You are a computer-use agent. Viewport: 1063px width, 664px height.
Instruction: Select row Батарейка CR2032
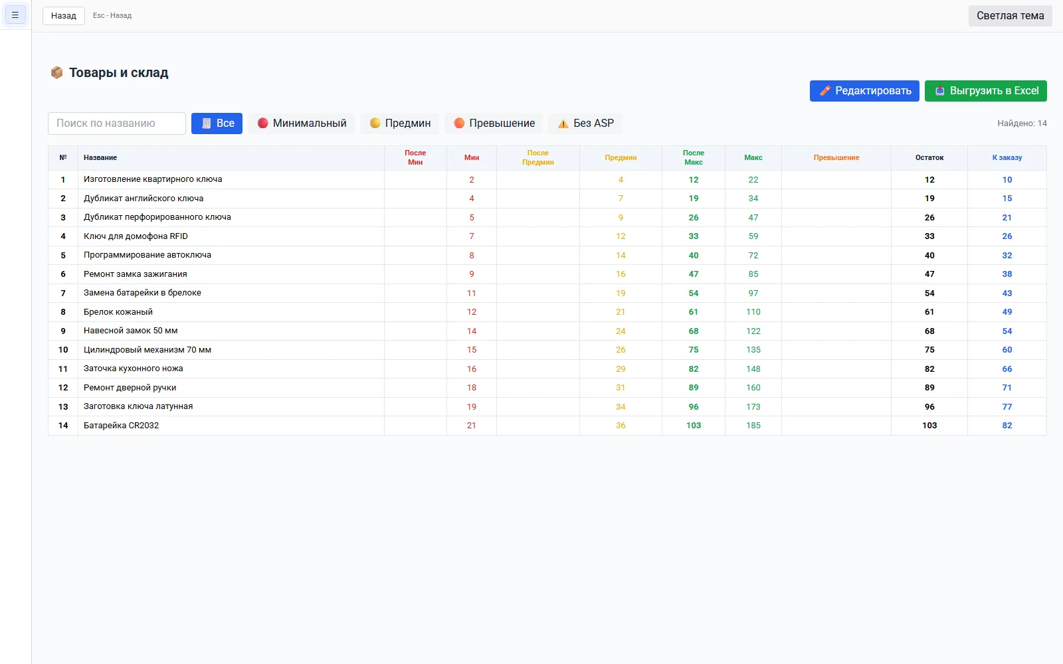click(547, 426)
